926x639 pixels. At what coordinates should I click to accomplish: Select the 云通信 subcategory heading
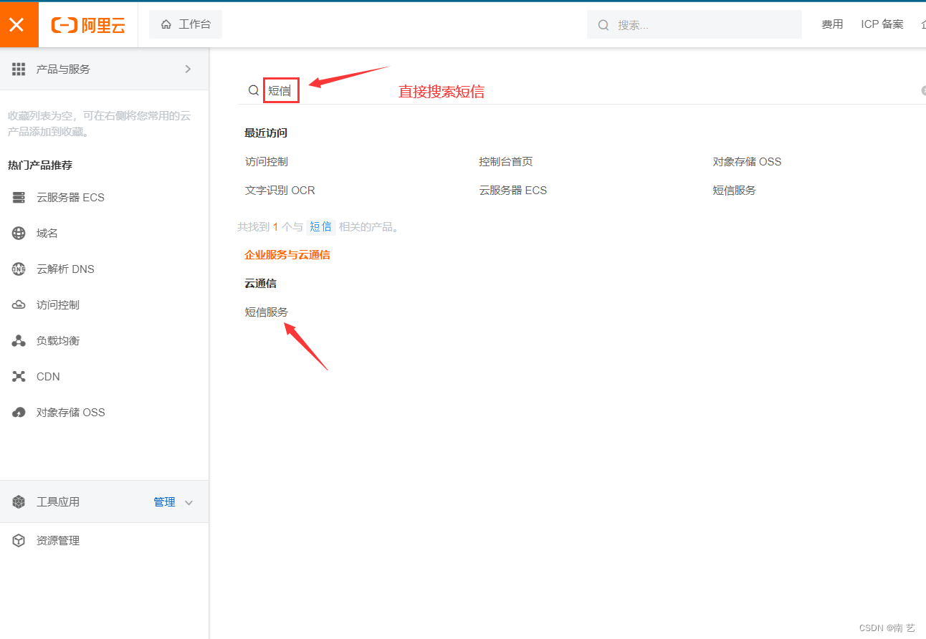(x=261, y=284)
